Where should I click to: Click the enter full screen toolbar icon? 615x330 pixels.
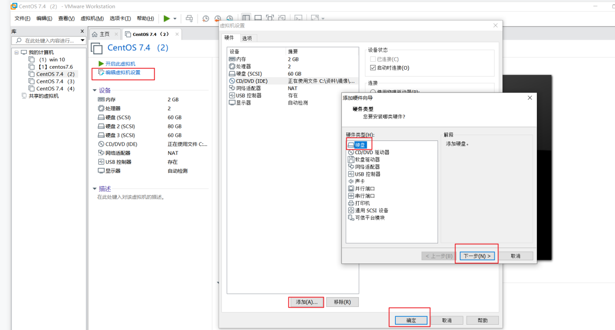pyautogui.click(x=270, y=18)
